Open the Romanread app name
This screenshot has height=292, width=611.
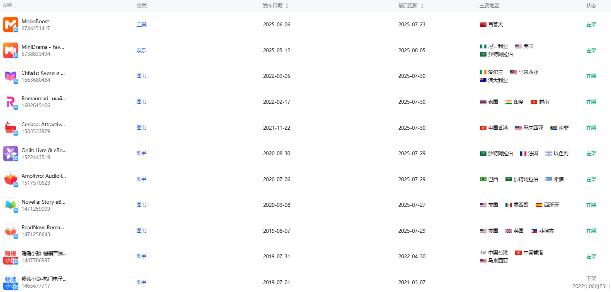pyautogui.click(x=43, y=98)
